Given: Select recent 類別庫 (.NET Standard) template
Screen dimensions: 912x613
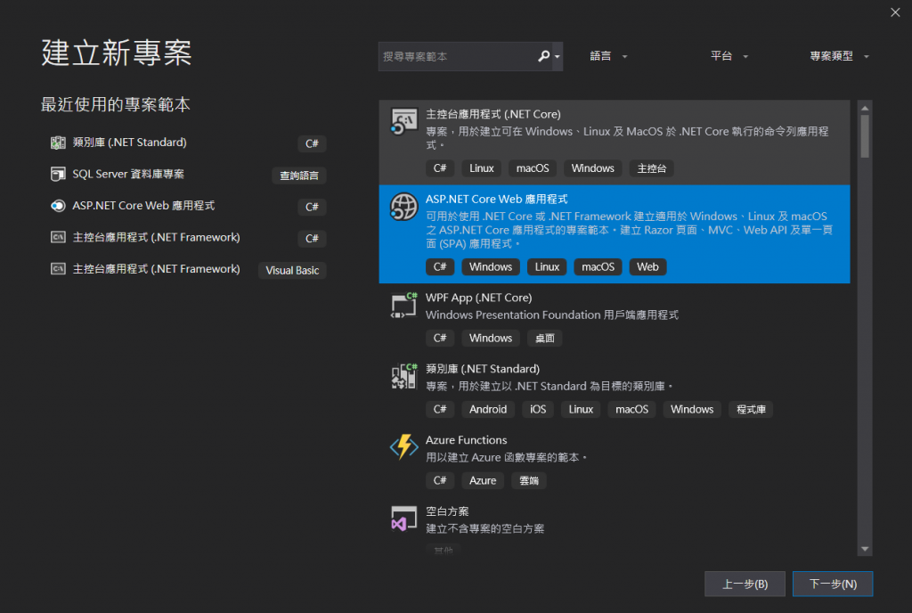Looking at the screenshot, I should point(129,143).
